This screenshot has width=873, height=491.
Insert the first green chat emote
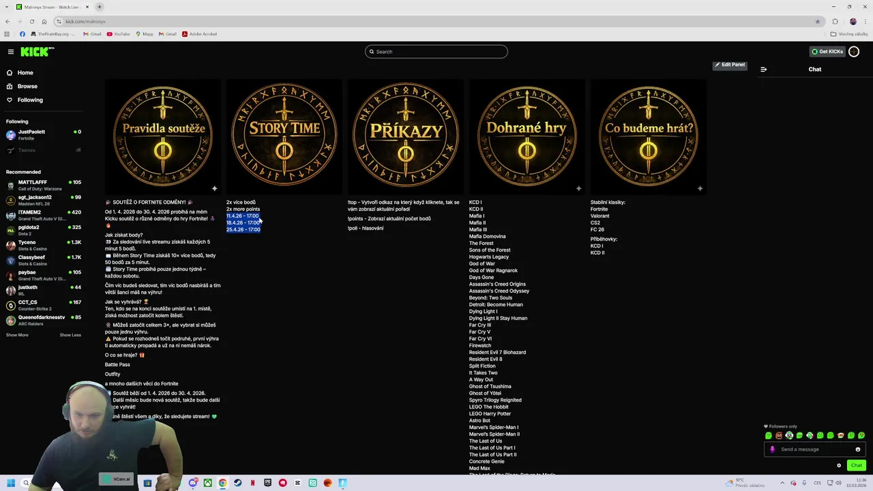click(x=769, y=436)
